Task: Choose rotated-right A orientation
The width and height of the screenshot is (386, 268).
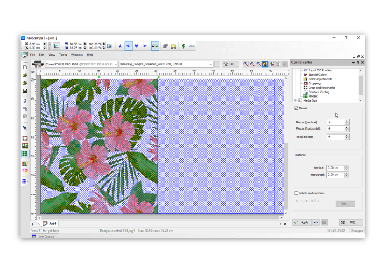Action: (x=144, y=46)
